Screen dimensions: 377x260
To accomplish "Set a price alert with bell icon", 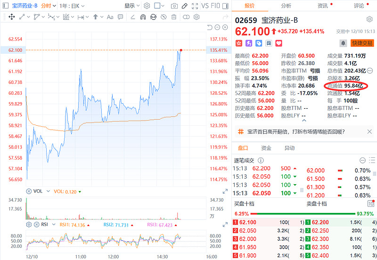I will 344,43.
